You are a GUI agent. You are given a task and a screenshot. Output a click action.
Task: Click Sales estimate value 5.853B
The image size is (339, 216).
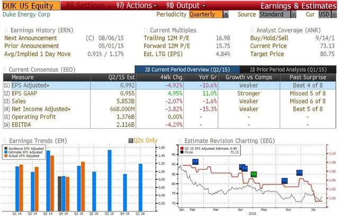tap(126, 101)
